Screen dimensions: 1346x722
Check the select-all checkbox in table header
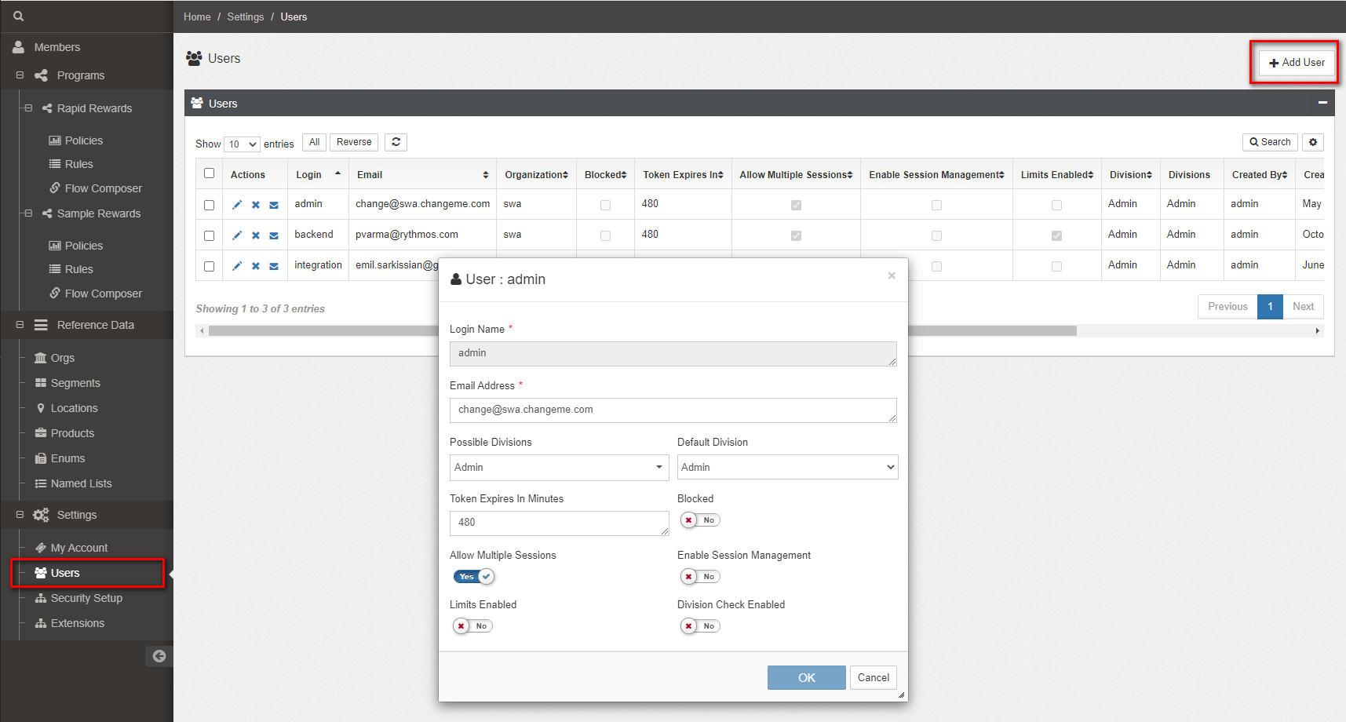(209, 173)
